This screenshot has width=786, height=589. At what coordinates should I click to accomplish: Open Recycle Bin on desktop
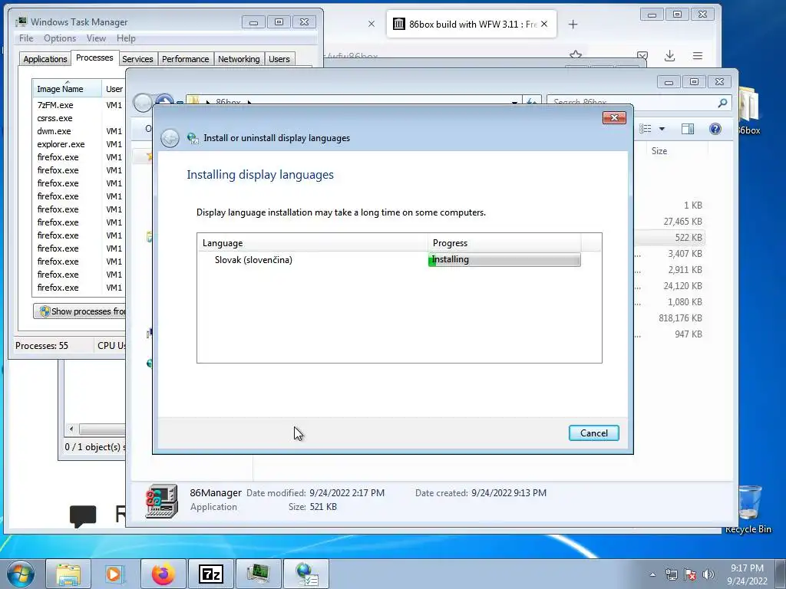(748, 509)
